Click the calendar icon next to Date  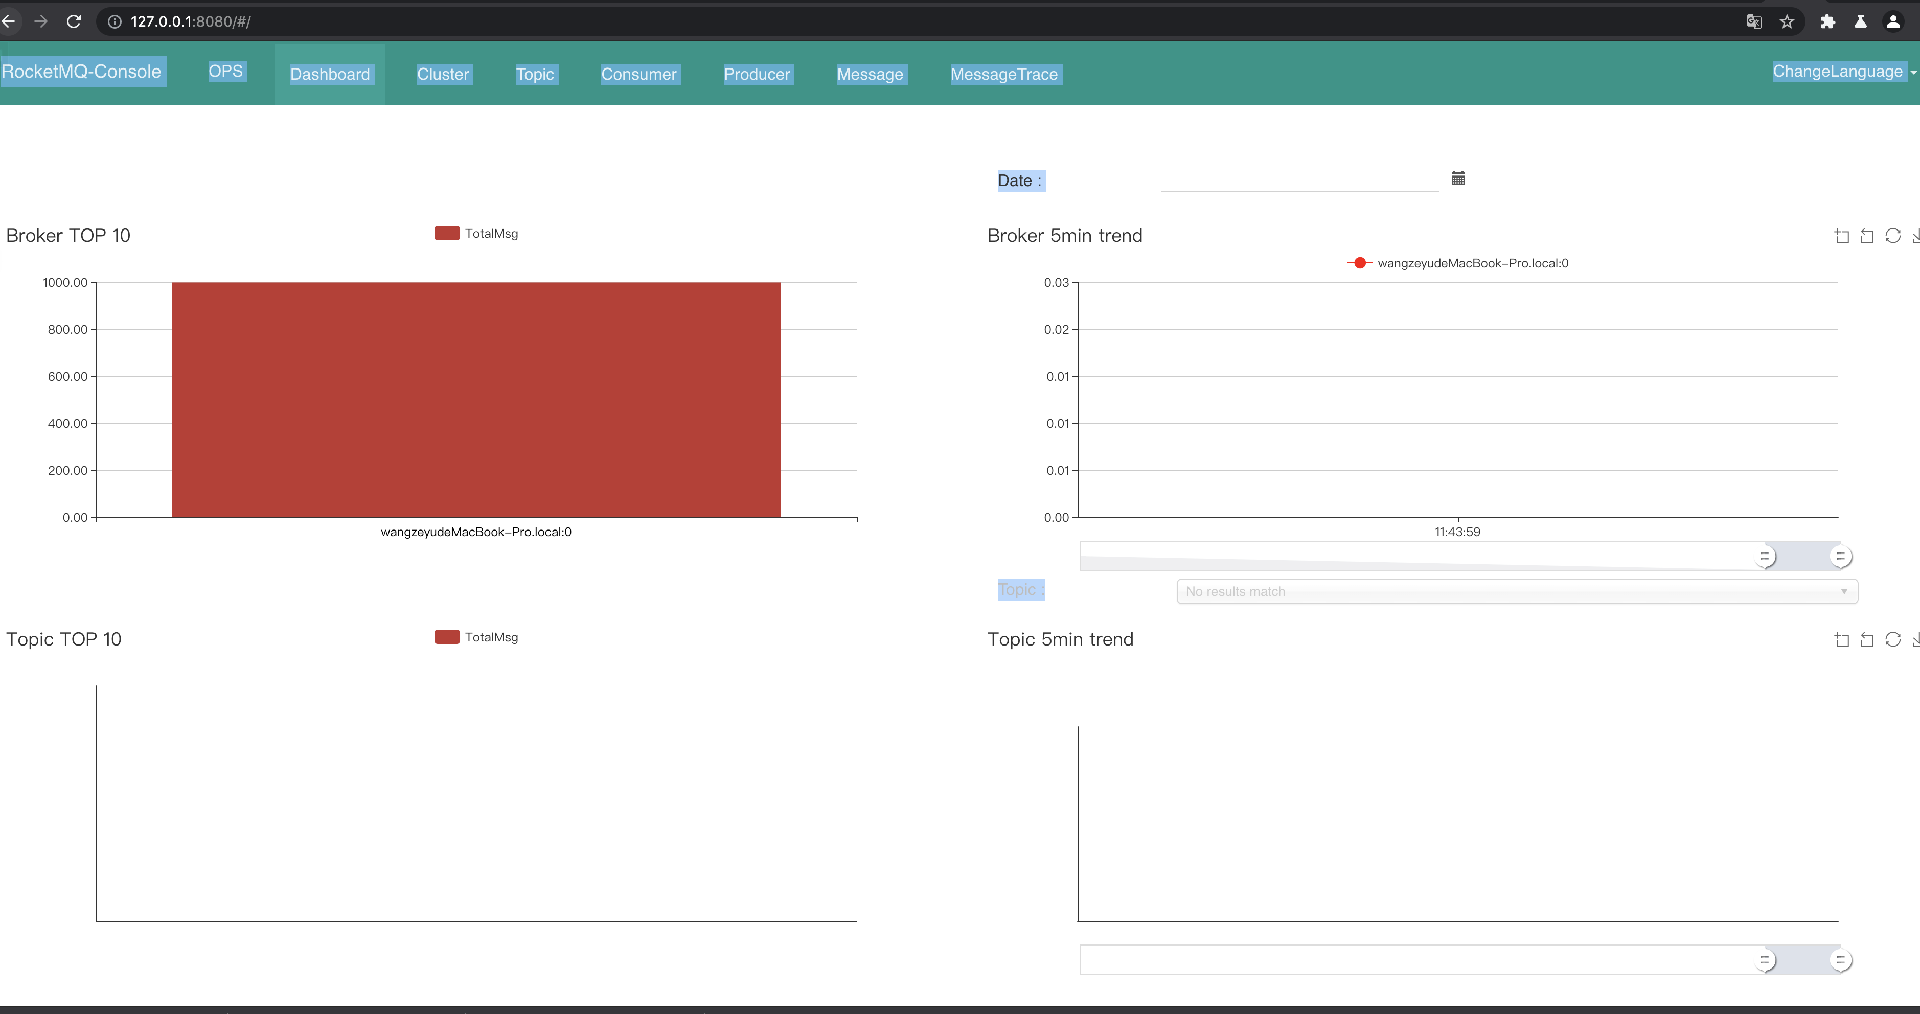1458,178
